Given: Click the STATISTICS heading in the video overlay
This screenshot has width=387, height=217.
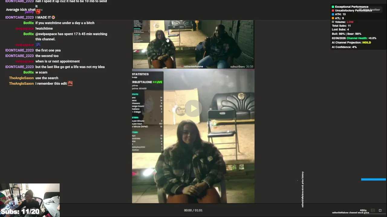Looking at the screenshot, I should click(x=140, y=74).
